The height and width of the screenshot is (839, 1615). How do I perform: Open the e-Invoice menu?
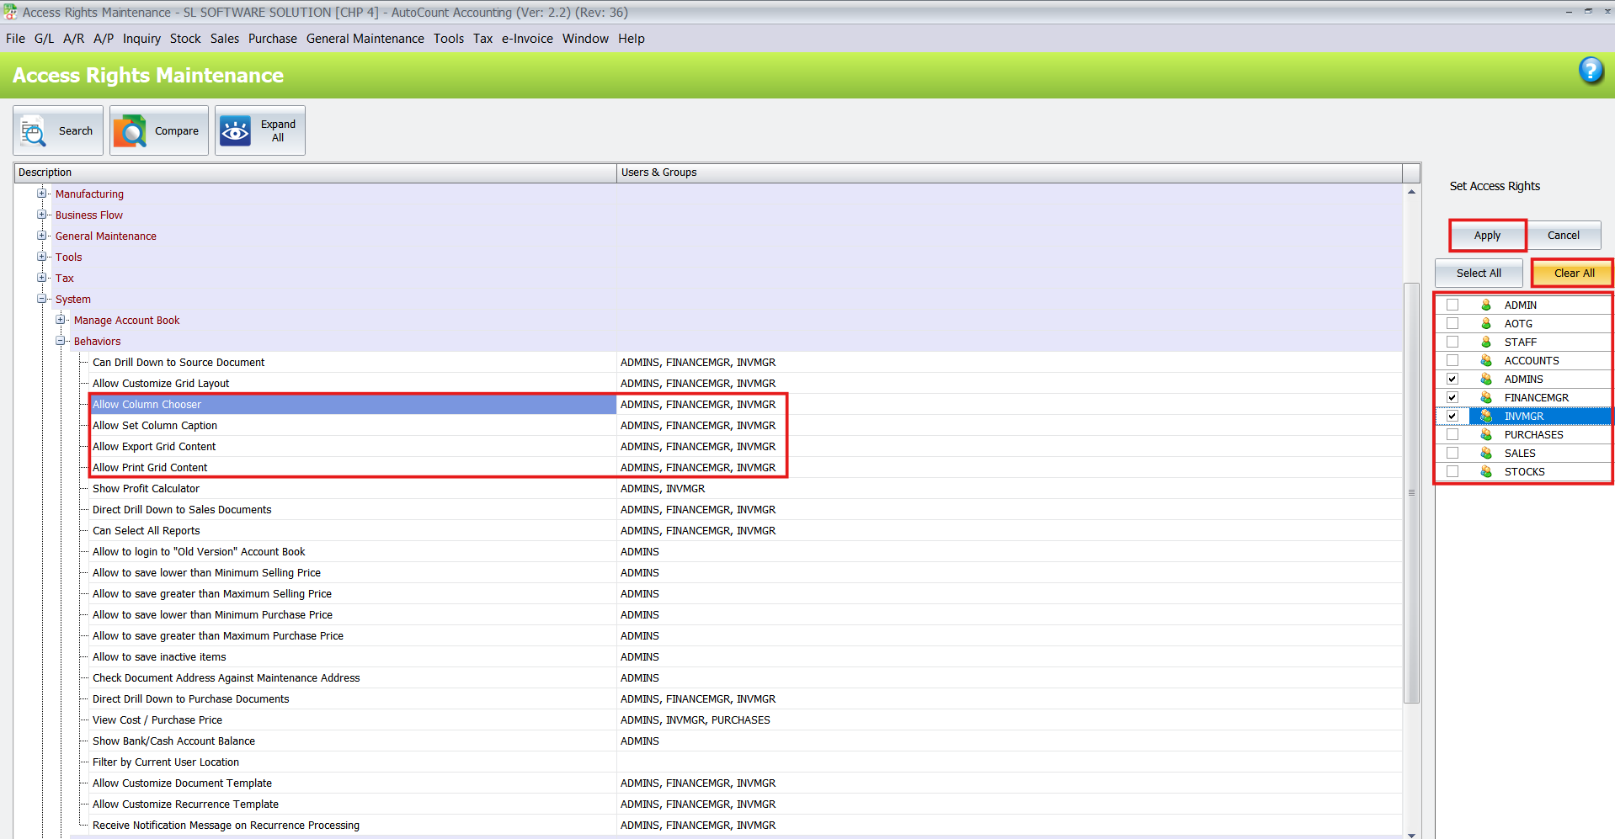(527, 39)
